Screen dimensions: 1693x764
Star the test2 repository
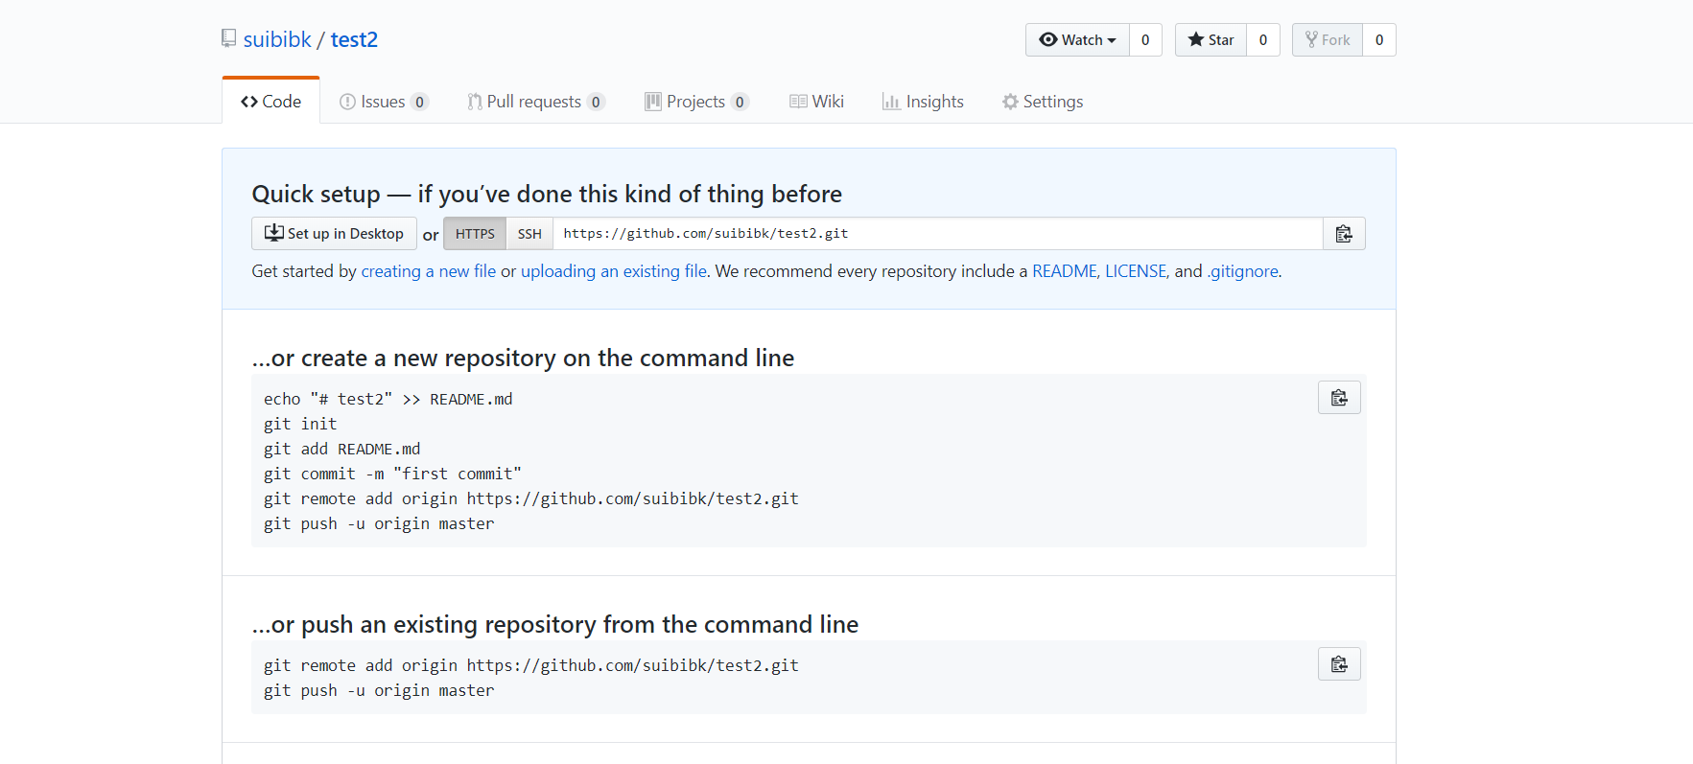point(1211,40)
